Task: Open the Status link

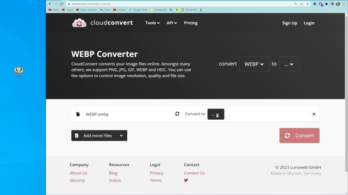Action: tap(115, 180)
